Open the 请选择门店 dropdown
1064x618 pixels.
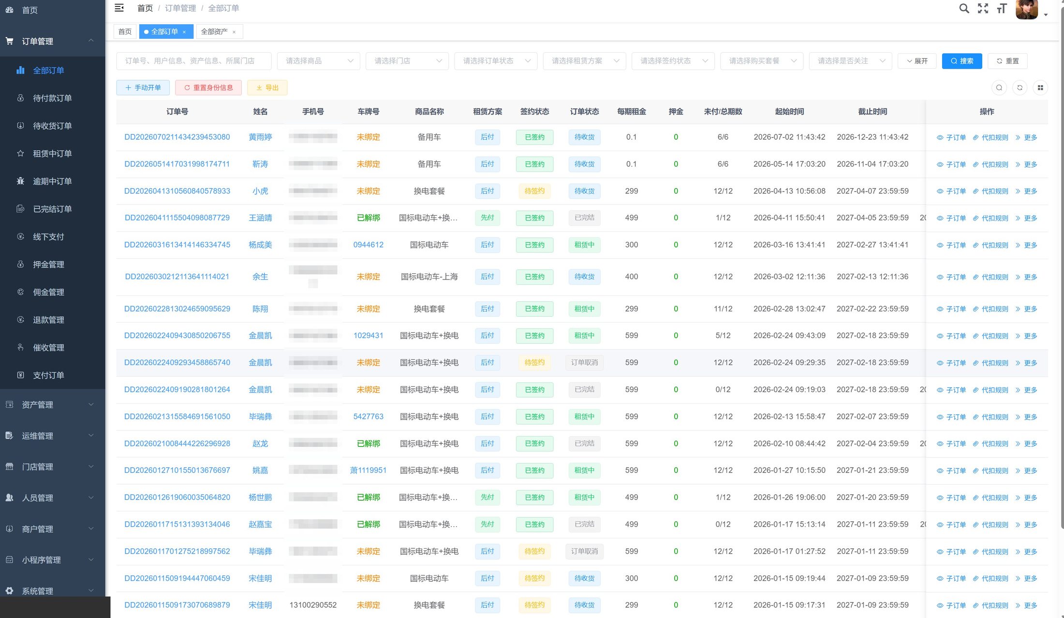pyautogui.click(x=407, y=61)
